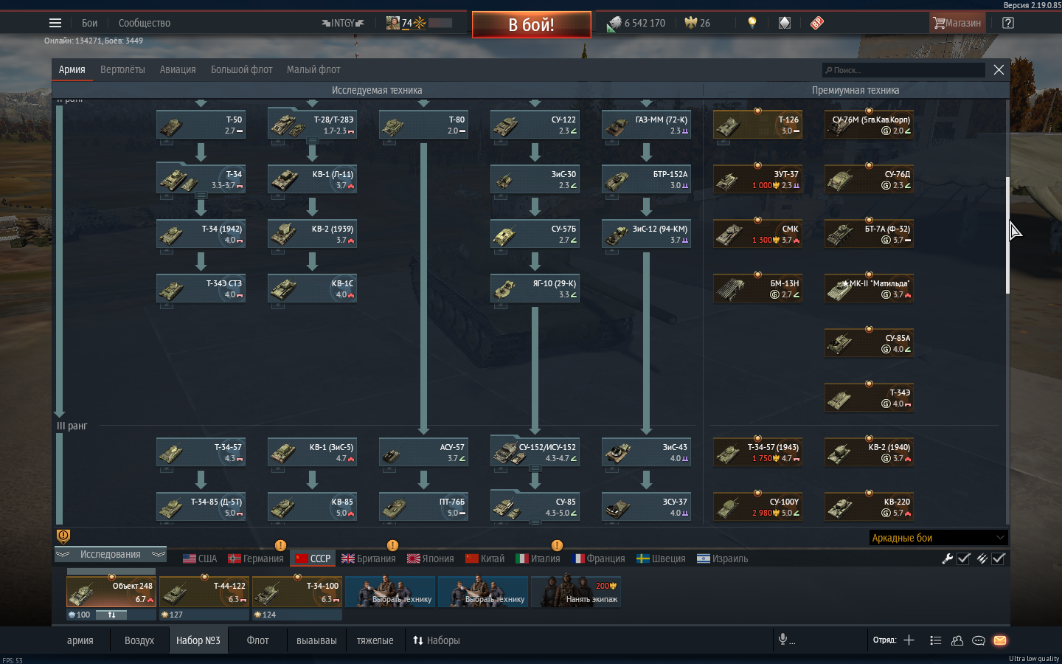Image resolution: width=1062 pixels, height=664 pixels.
Task: Select the Британия nation tab
Action: [369, 558]
